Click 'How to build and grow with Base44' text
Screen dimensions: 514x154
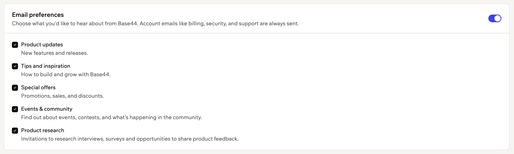pyautogui.click(x=66, y=75)
